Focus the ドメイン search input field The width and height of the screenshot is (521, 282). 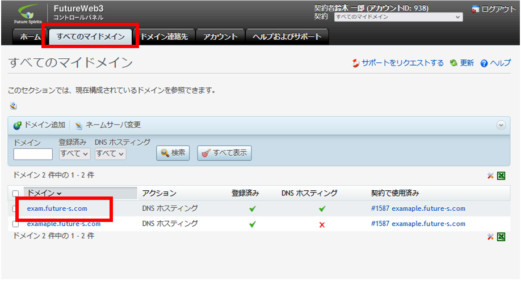point(33,154)
